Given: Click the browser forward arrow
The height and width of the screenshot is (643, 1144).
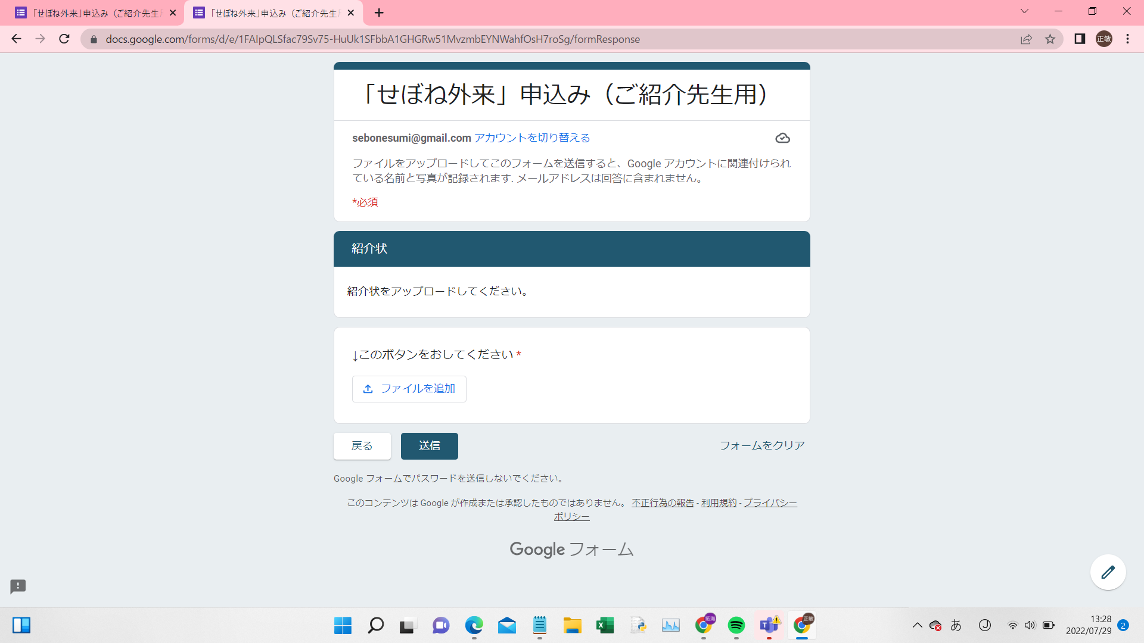Looking at the screenshot, I should click(x=40, y=39).
